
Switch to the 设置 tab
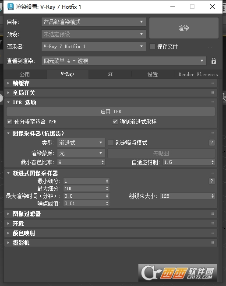(152, 74)
